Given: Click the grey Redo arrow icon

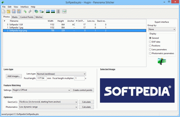Looking at the screenshot, I should [30, 11].
